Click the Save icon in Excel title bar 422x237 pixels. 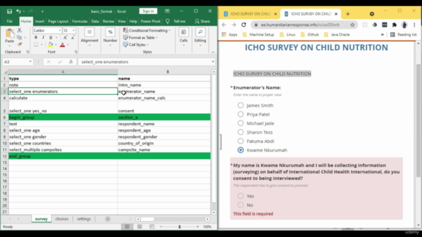click(x=9, y=11)
